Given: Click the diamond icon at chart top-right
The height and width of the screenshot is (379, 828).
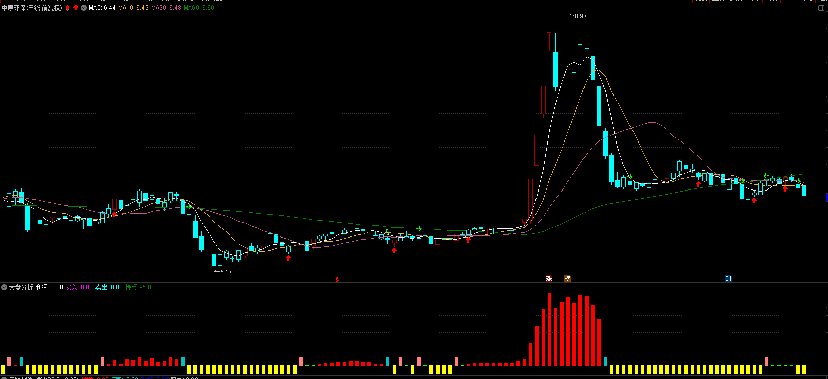Looking at the screenshot, I should tap(812, 8).
